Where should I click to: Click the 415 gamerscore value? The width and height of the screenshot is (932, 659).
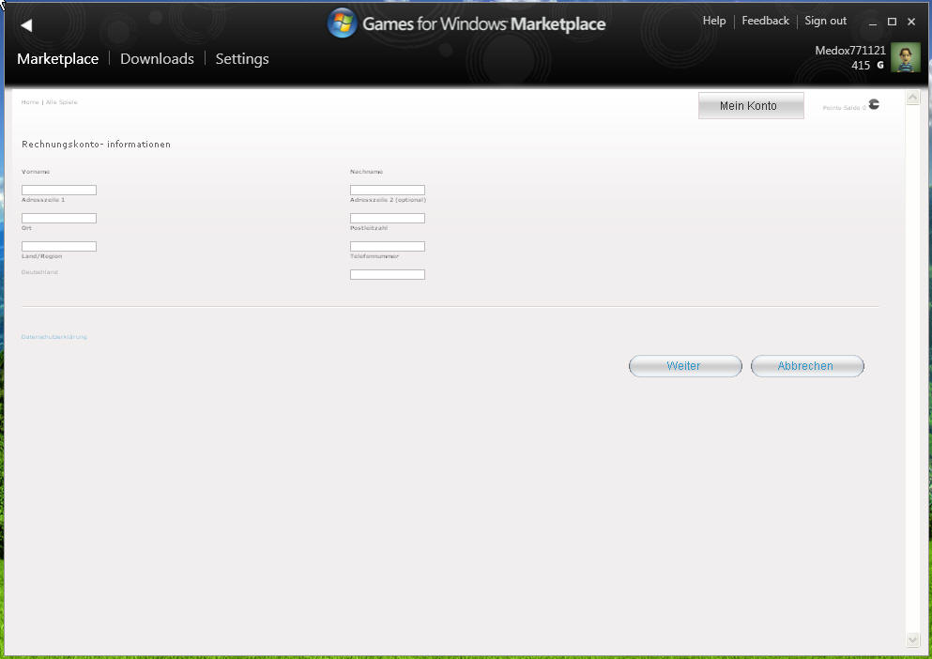pyautogui.click(x=861, y=66)
